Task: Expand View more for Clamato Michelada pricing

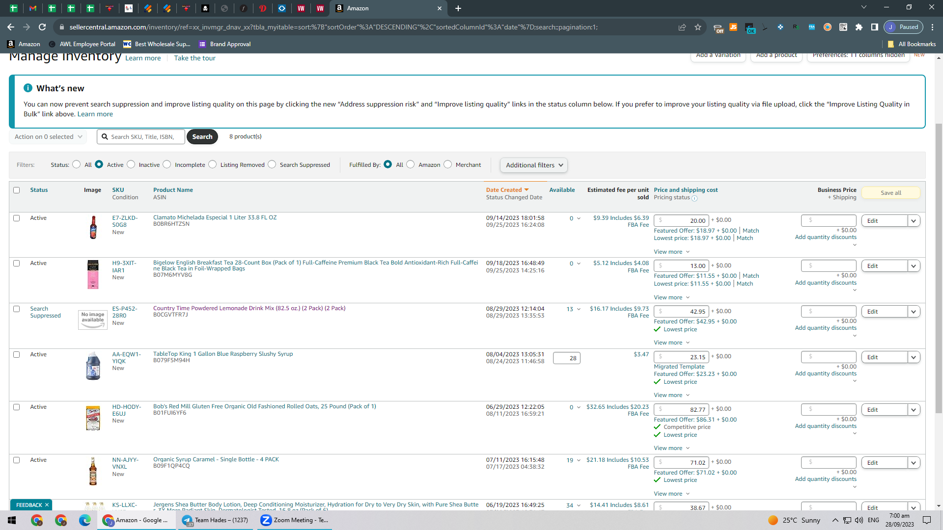Action: (x=671, y=252)
